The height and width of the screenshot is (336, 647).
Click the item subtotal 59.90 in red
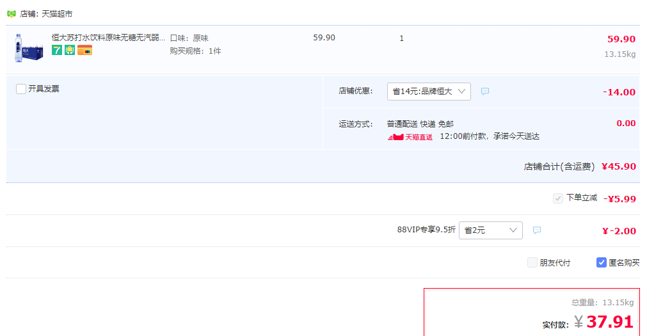(x=621, y=39)
